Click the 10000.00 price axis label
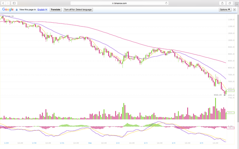The height and width of the screenshot is (149, 239). pos(231,40)
